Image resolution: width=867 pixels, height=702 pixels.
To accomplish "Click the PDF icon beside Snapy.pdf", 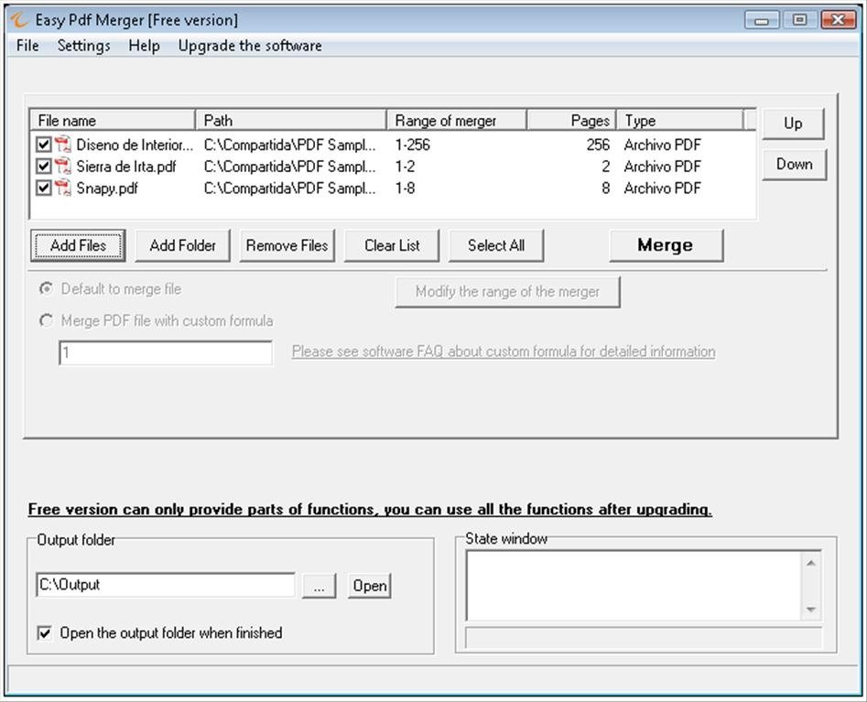I will (63, 188).
